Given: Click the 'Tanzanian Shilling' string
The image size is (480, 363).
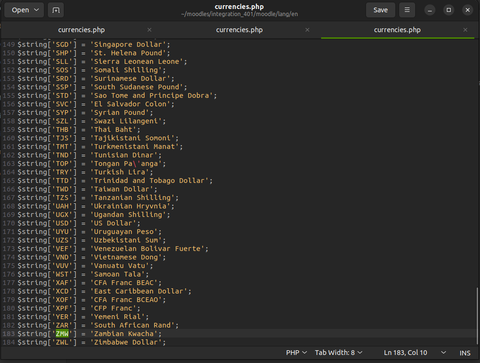Looking at the screenshot, I should tap(132, 198).
